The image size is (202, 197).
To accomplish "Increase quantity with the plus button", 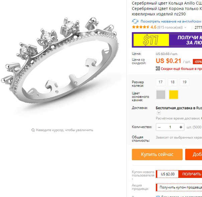I will tap(181, 127).
